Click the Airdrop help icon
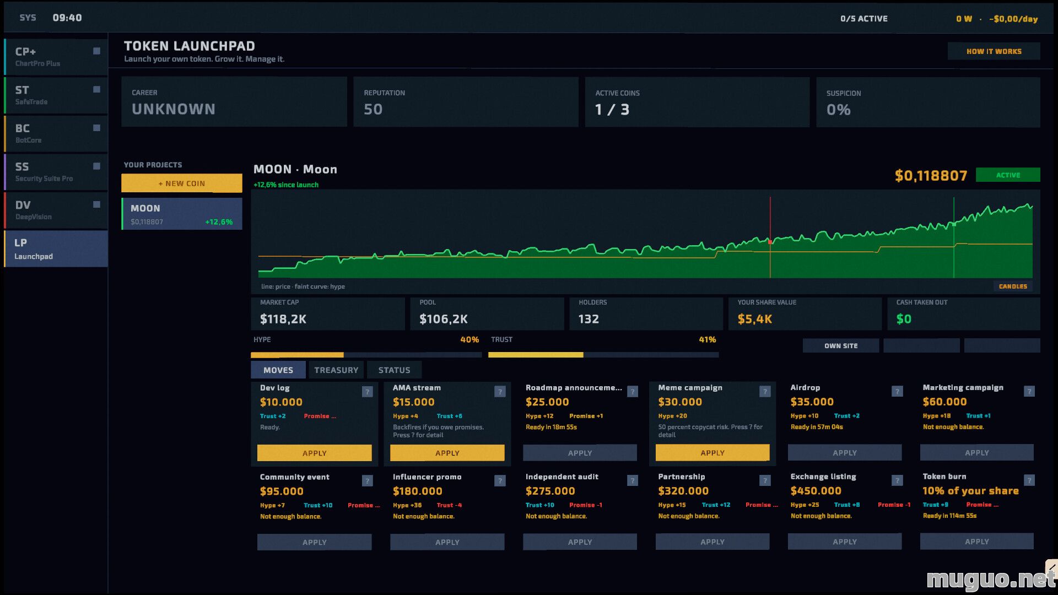The height and width of the screenshot is (595, 1058). pos(897,392)
